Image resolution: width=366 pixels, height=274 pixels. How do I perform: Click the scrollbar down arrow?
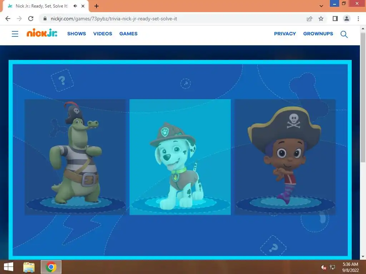[363, 257]
